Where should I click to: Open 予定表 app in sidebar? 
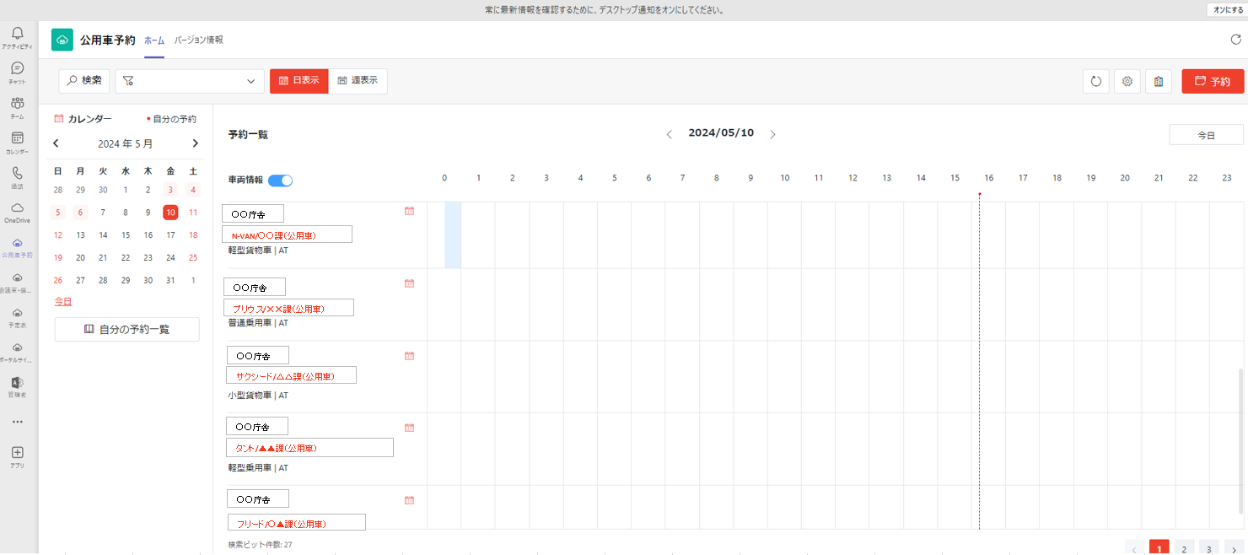coord(18,317)
